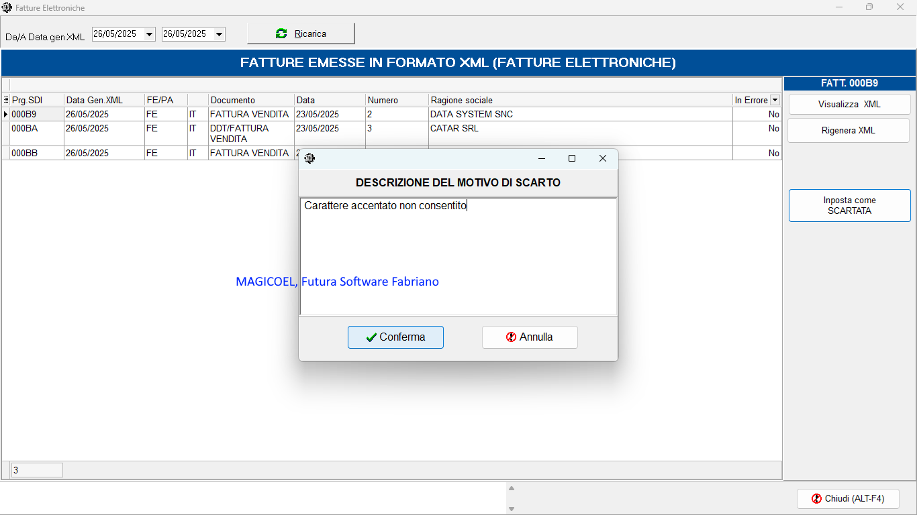Screen dimensions: 917x515
Task: Click the gear icon in dialog title bar
Action: [x=309, y=158]
